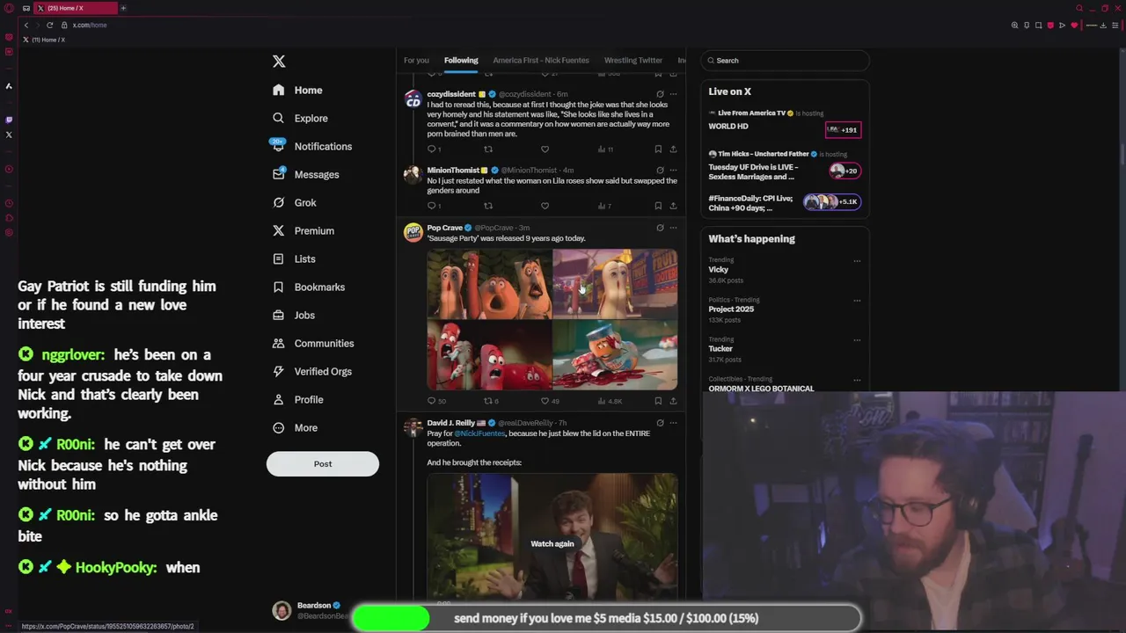Like the cozydissident post
Viewport: 1126px width, 633px height.
pyautogui.click(x=545, y=149)
